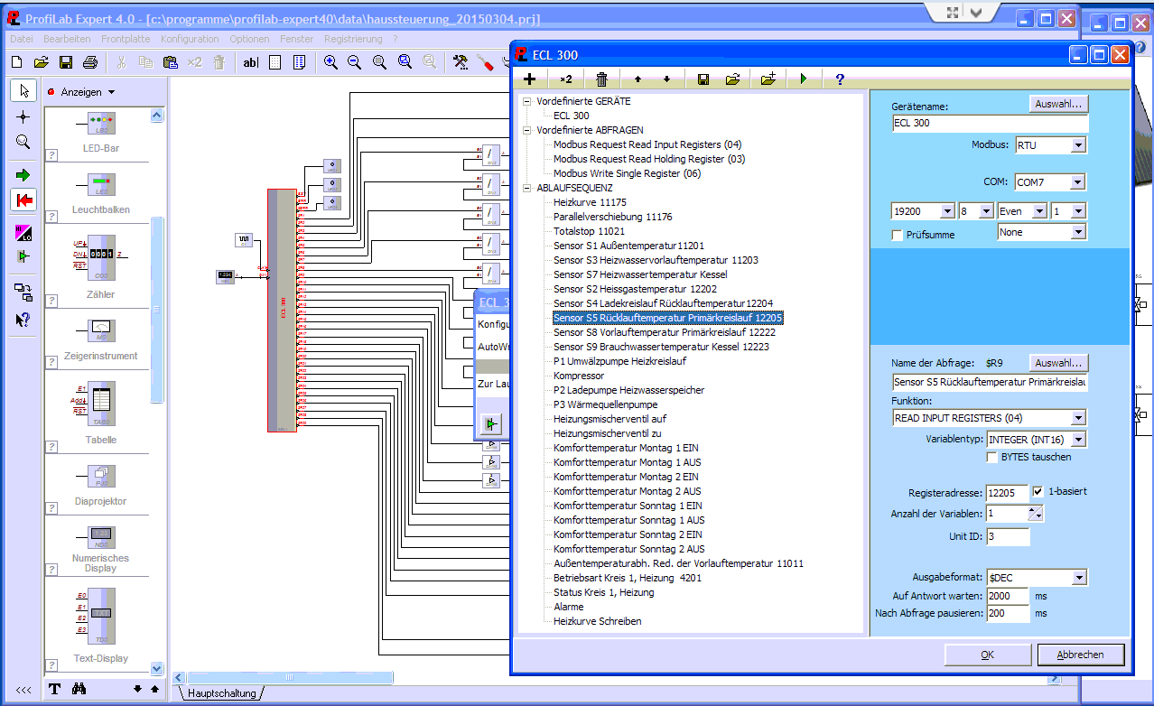This screenshot has width=1154, height=706.
Task: Zoom out on the circuit canvas
Action: pos(355,62)
